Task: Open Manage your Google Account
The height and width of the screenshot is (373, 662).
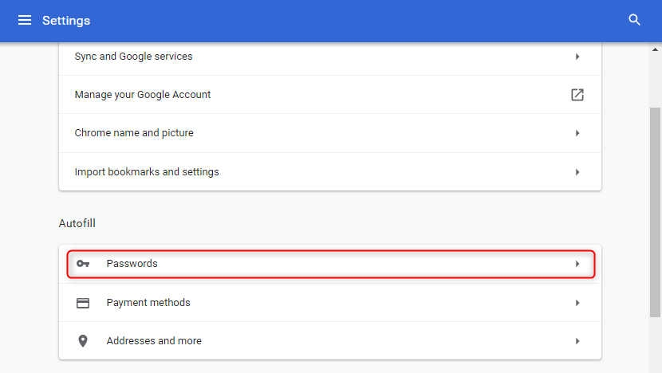Action: click(330, 95)
